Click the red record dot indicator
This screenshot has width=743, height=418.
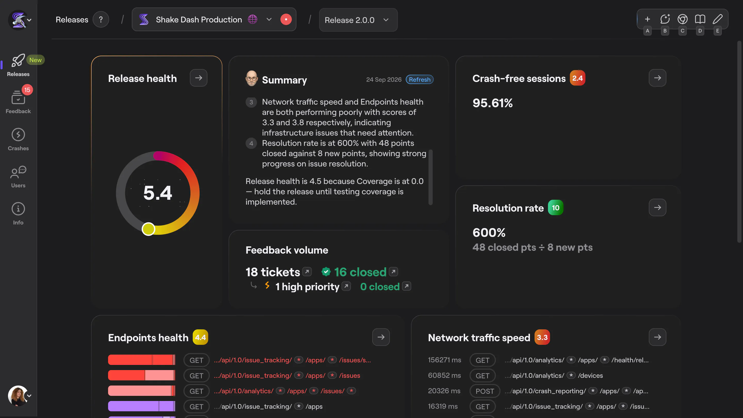pos(286,19)
